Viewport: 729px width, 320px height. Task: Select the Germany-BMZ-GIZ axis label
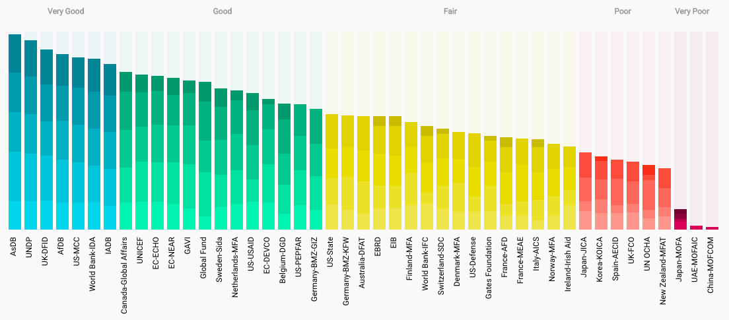coord(316,269)
